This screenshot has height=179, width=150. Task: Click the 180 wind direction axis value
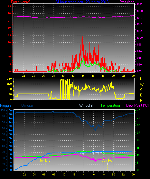tap(9, 89)
